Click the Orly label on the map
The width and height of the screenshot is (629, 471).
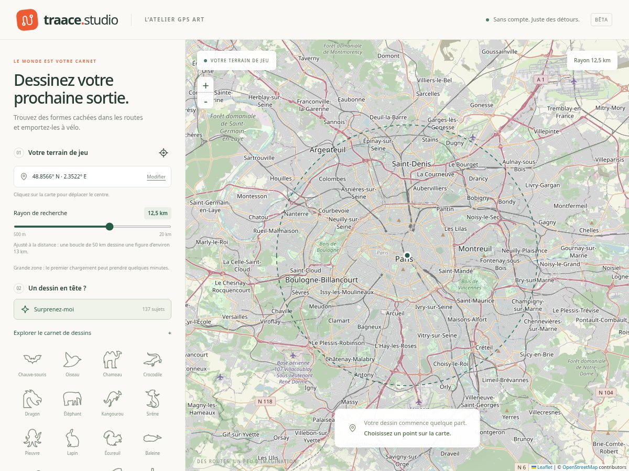(x=446, y=387)
